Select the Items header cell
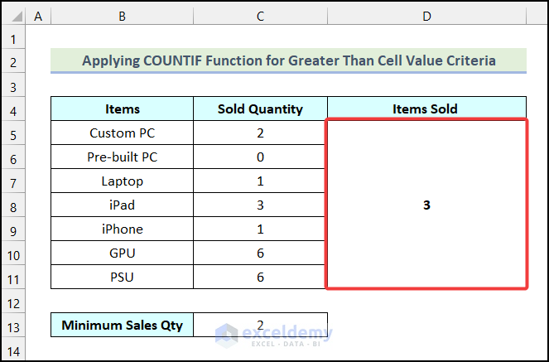 tap(123, 109)
